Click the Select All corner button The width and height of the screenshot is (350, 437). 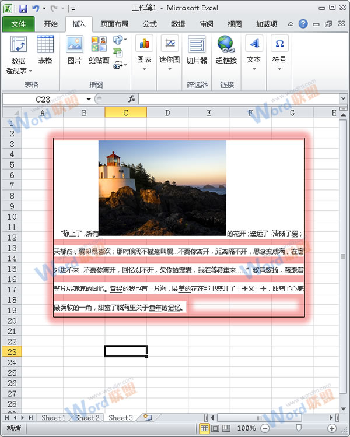click(x=12, y=112)
